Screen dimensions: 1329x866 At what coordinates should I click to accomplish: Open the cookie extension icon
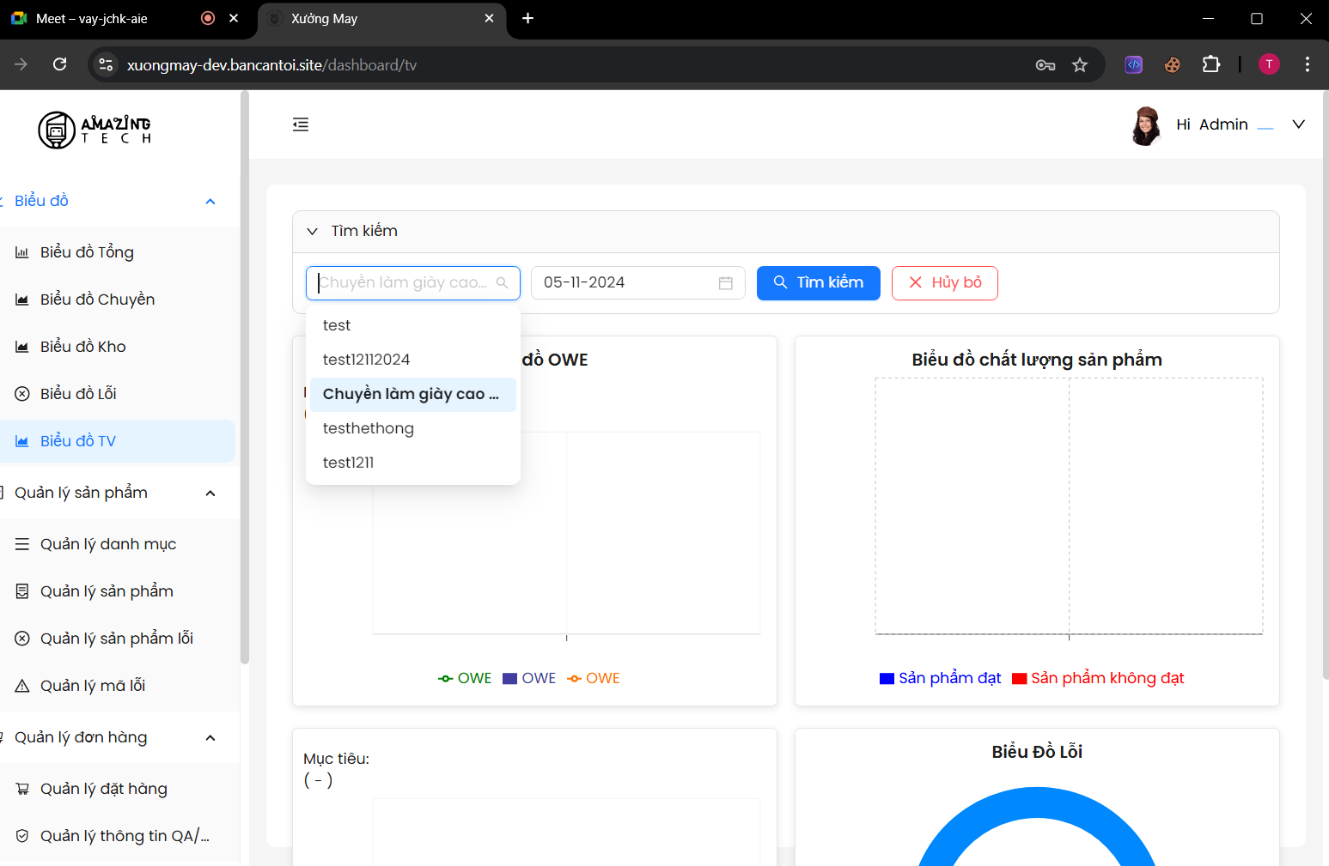click(1172, 65)
